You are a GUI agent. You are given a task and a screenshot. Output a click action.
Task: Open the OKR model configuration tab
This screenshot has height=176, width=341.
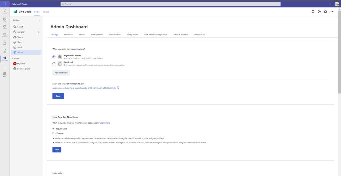155,34
